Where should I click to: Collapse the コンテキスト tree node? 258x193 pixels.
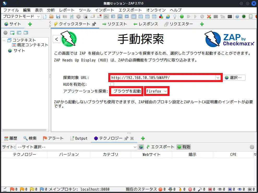[4, 40]
